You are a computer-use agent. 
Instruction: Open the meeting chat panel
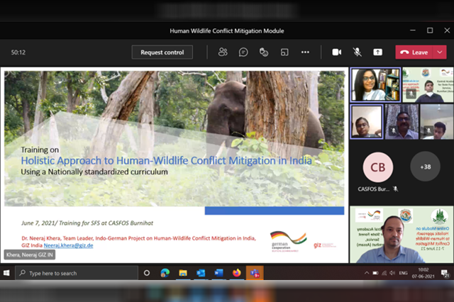pyautogui.click(x=243, y=52)
